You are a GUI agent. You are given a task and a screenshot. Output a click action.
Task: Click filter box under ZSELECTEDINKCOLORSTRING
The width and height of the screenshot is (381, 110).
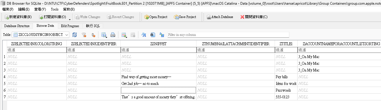coord(36,50)
